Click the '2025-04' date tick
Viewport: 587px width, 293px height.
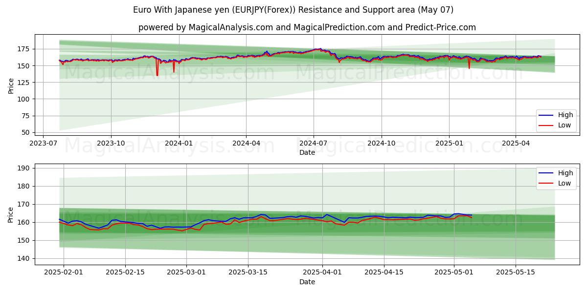point(516,143)
